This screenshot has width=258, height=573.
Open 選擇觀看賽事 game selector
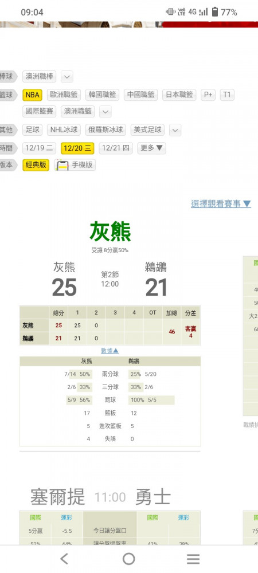click(221, 204)
